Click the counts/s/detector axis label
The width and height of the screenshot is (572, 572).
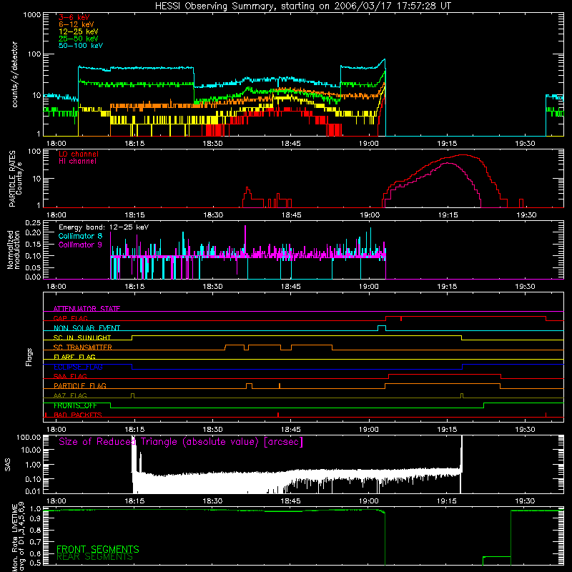coord(14,74)
